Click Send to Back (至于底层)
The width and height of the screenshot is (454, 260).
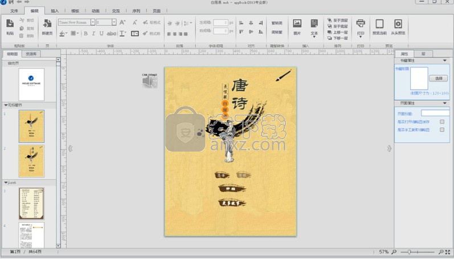click(338, 26)
